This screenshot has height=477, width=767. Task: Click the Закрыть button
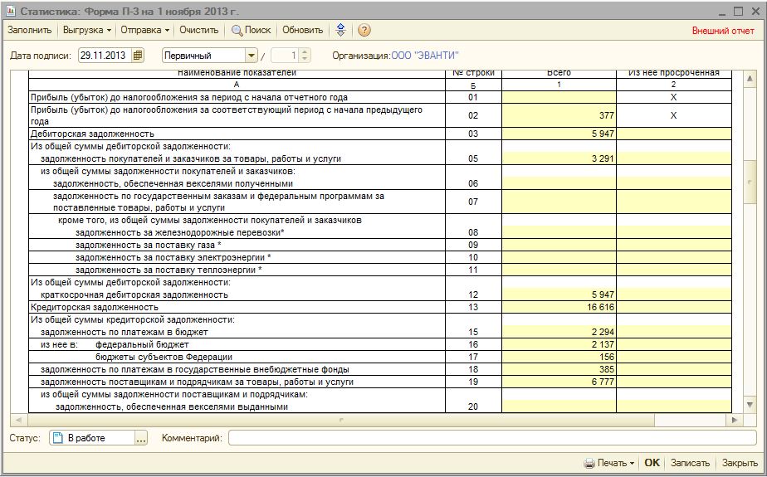(740, 463)
